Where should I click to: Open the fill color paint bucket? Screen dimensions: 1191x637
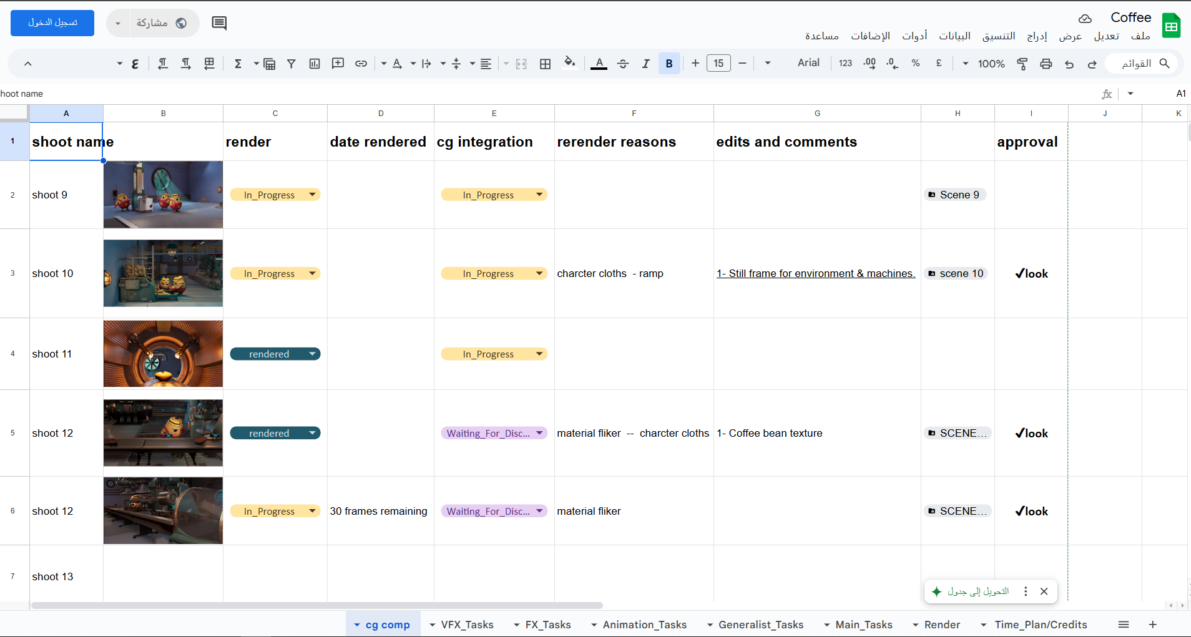pos(569,62)
